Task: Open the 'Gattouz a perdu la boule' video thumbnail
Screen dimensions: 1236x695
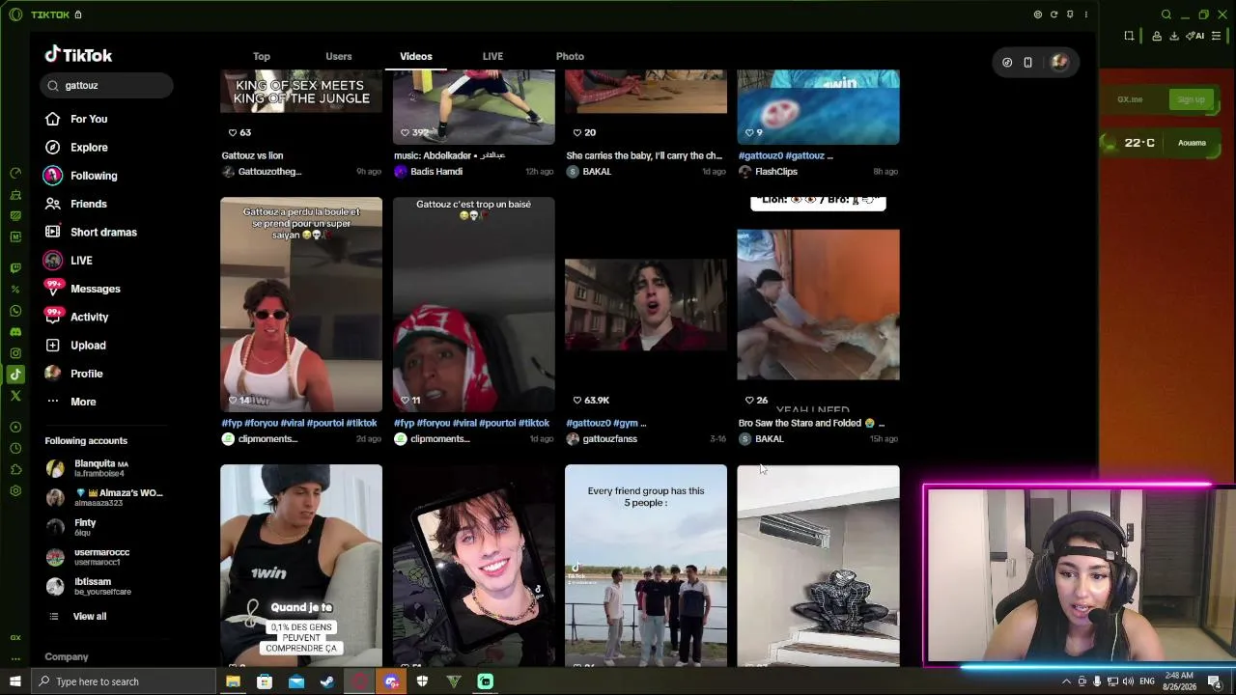Action: (301, 305)
